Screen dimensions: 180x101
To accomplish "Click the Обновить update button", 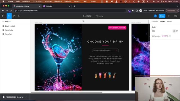I will tap(172, 11).
